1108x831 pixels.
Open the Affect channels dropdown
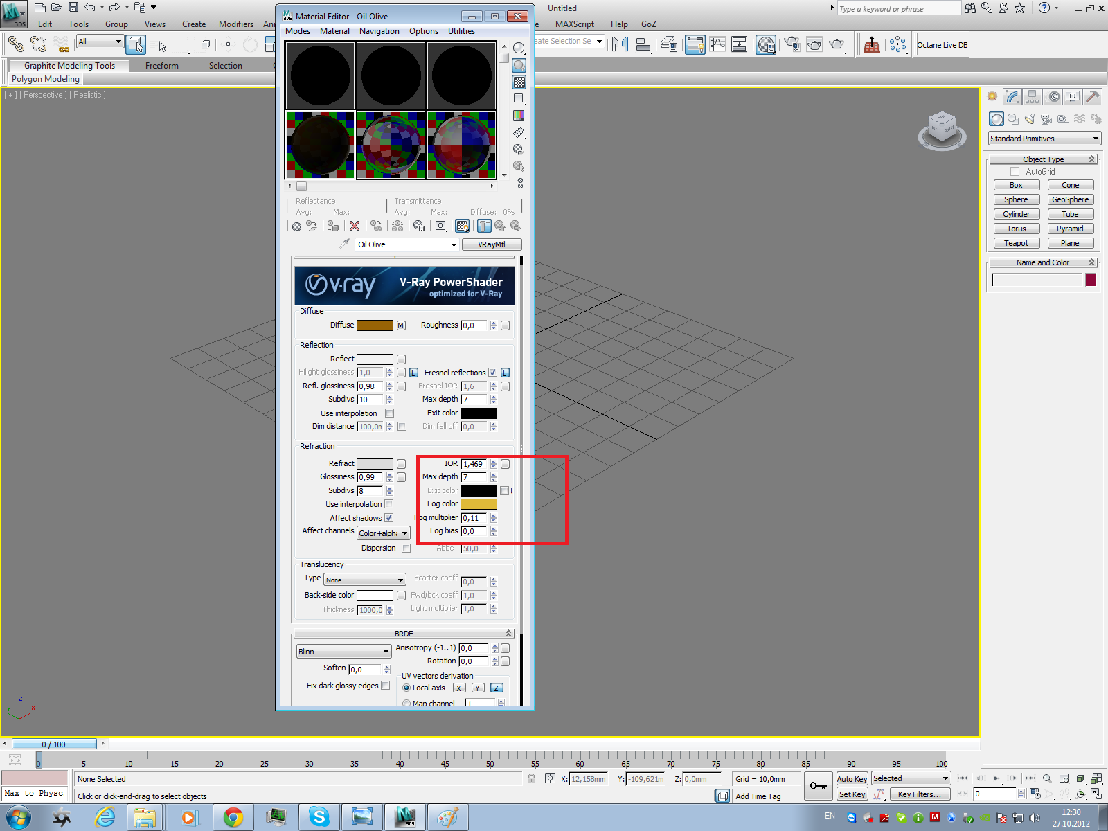(x=384, y=533)
